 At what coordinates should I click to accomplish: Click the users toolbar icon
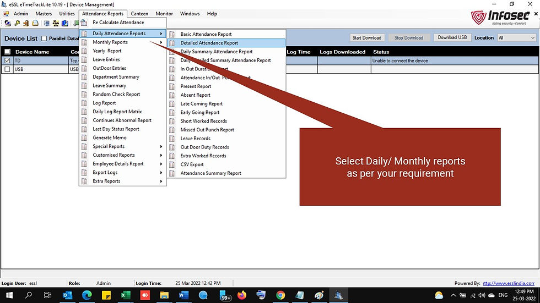tap(8, 23)
